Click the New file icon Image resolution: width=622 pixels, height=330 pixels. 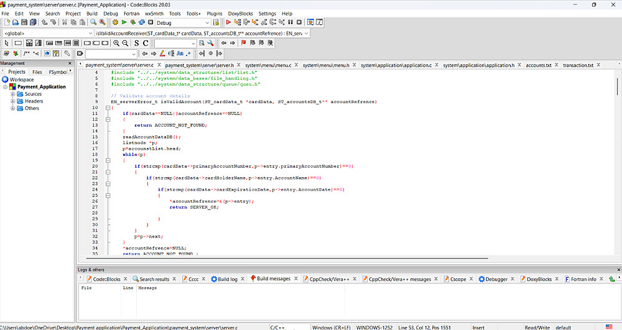tap(7, 22)
